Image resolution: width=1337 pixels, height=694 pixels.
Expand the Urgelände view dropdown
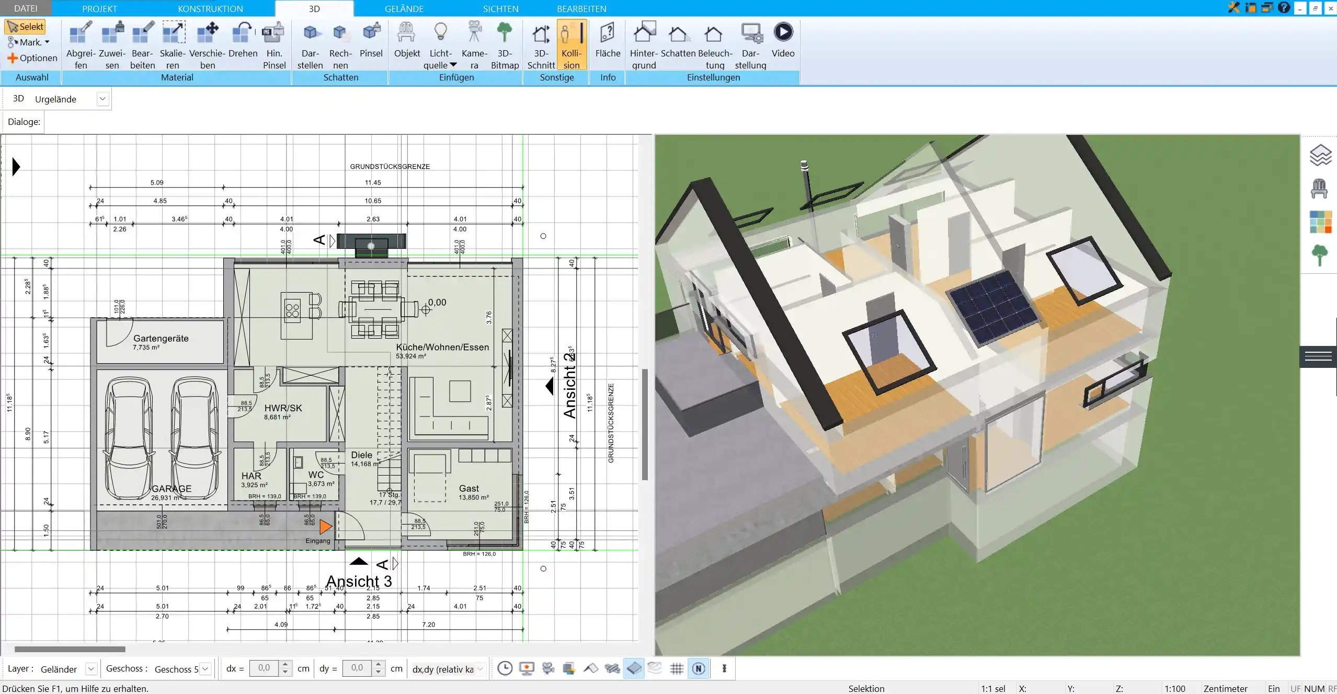coord(102,99)
